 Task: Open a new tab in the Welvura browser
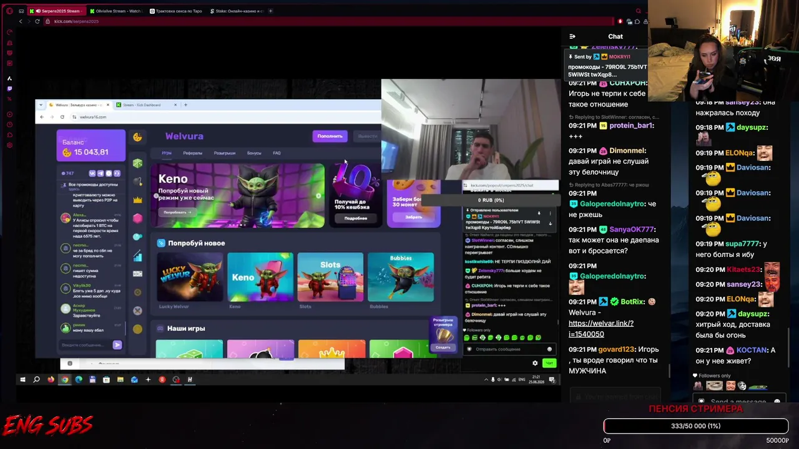point(185,105)
